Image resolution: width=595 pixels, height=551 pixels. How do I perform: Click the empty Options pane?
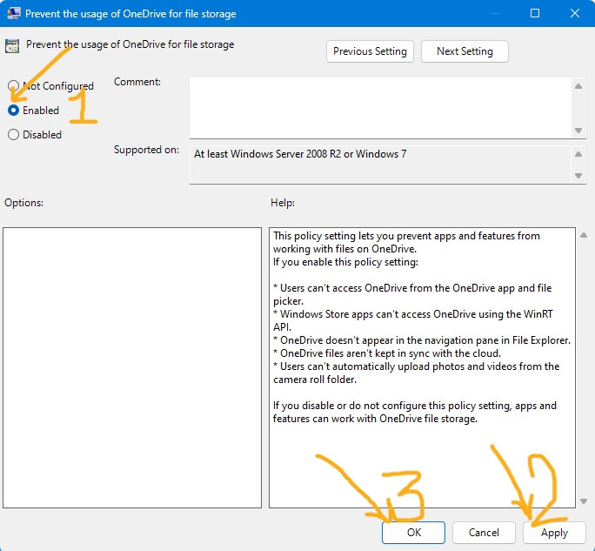click(x=132, y=367)
